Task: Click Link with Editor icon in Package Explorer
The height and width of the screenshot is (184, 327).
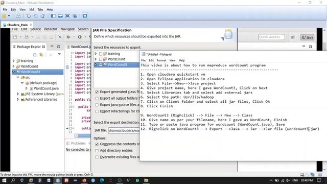Action: pos(41,55)
